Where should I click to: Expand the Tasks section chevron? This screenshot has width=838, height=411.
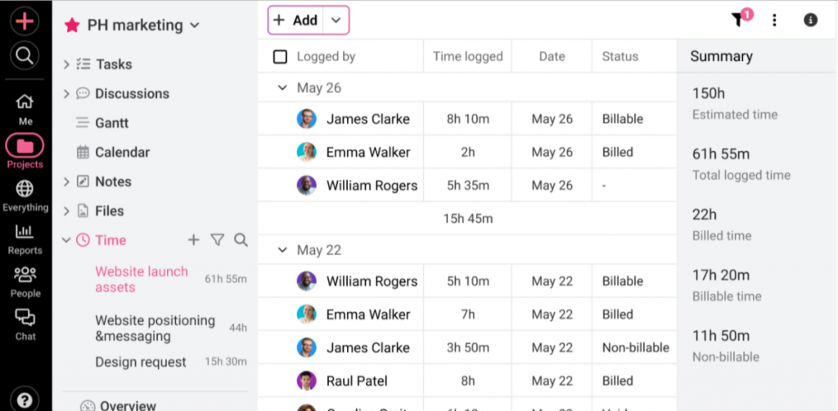coord(66,64)
